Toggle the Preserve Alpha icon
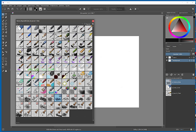 84,9
